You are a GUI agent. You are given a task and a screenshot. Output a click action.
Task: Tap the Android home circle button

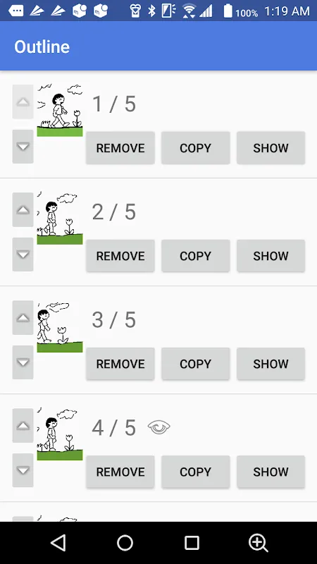tap(125, 543)
